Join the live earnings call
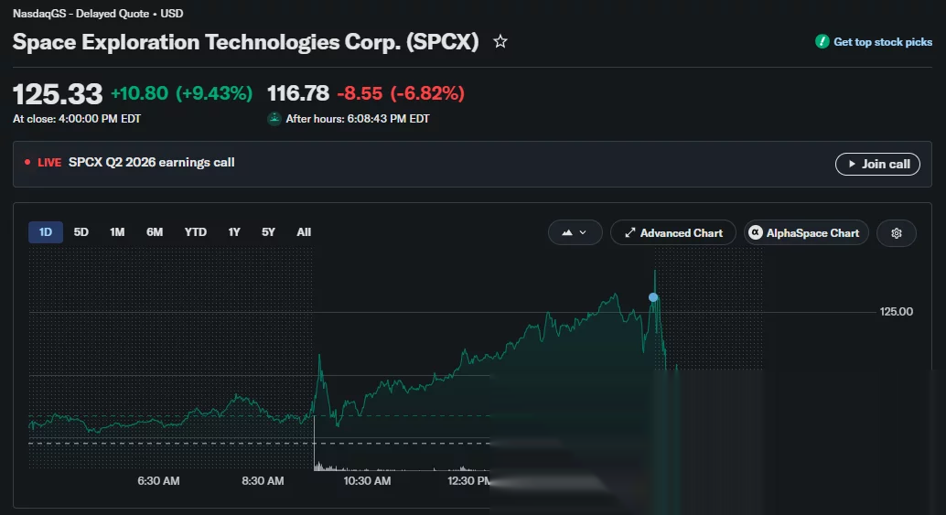 tap(877, 164)
